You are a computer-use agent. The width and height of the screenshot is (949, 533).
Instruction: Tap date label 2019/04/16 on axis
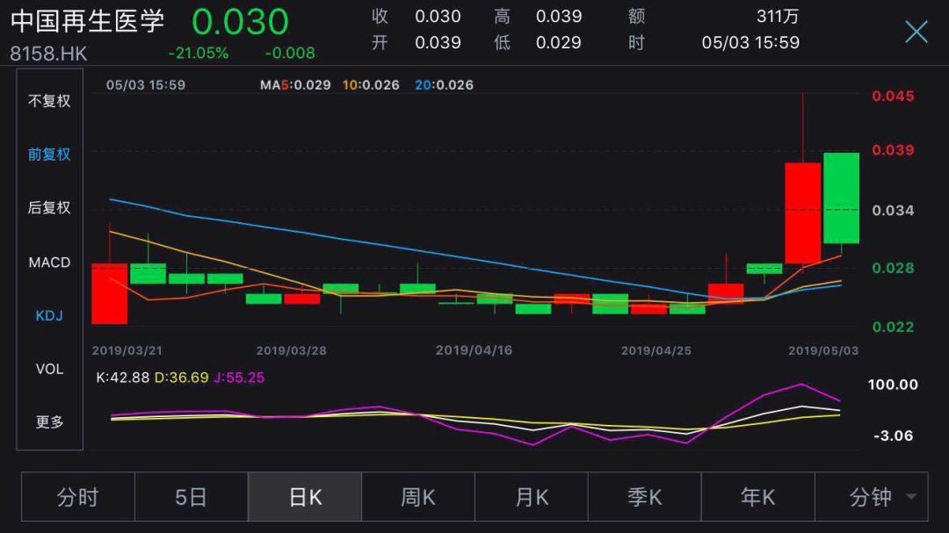(474, 350)
